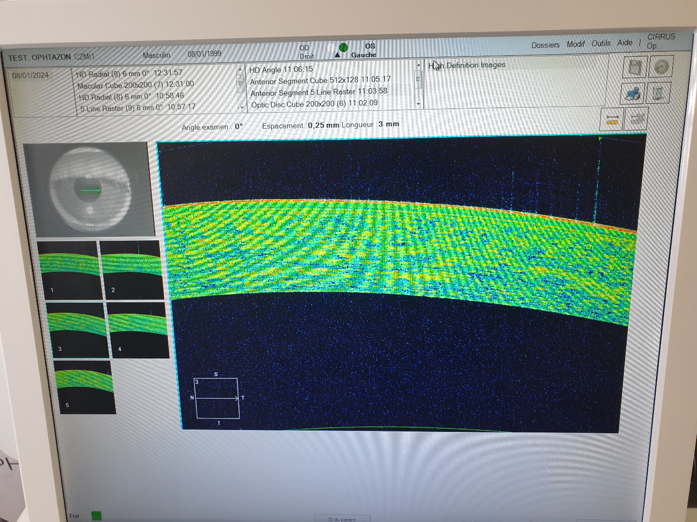The image size is (697, 522).
Task: Open raster line thumbnail 4
Action: click(138, 330)
